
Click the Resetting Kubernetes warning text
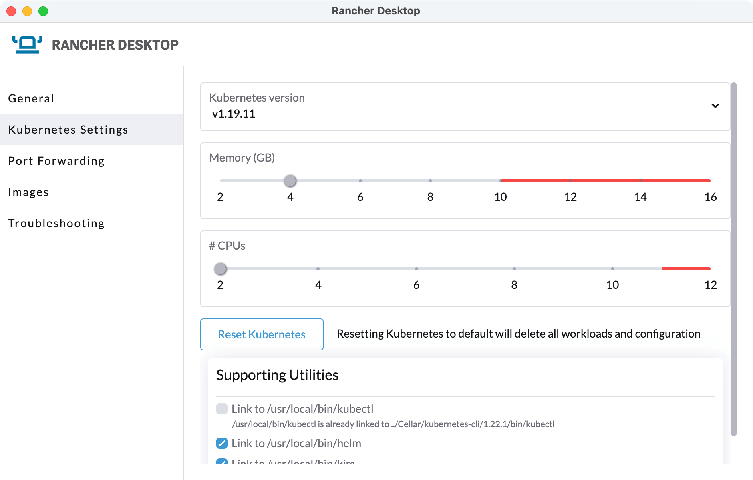tap(519, 334)
